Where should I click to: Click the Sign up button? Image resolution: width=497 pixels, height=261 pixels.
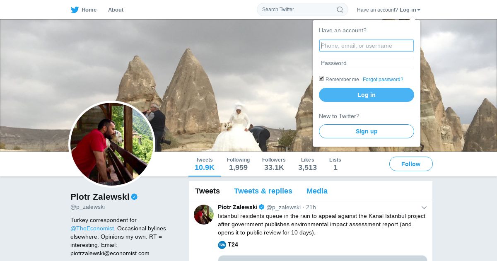pos(367,131)
